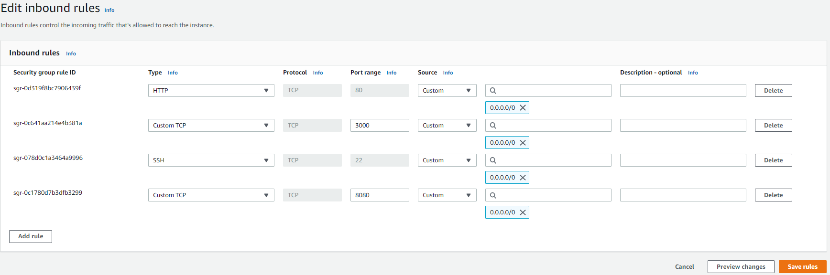Open Source dropdown for port 8080 rule
Screen dimensions: 830x275
pos(447,195)
